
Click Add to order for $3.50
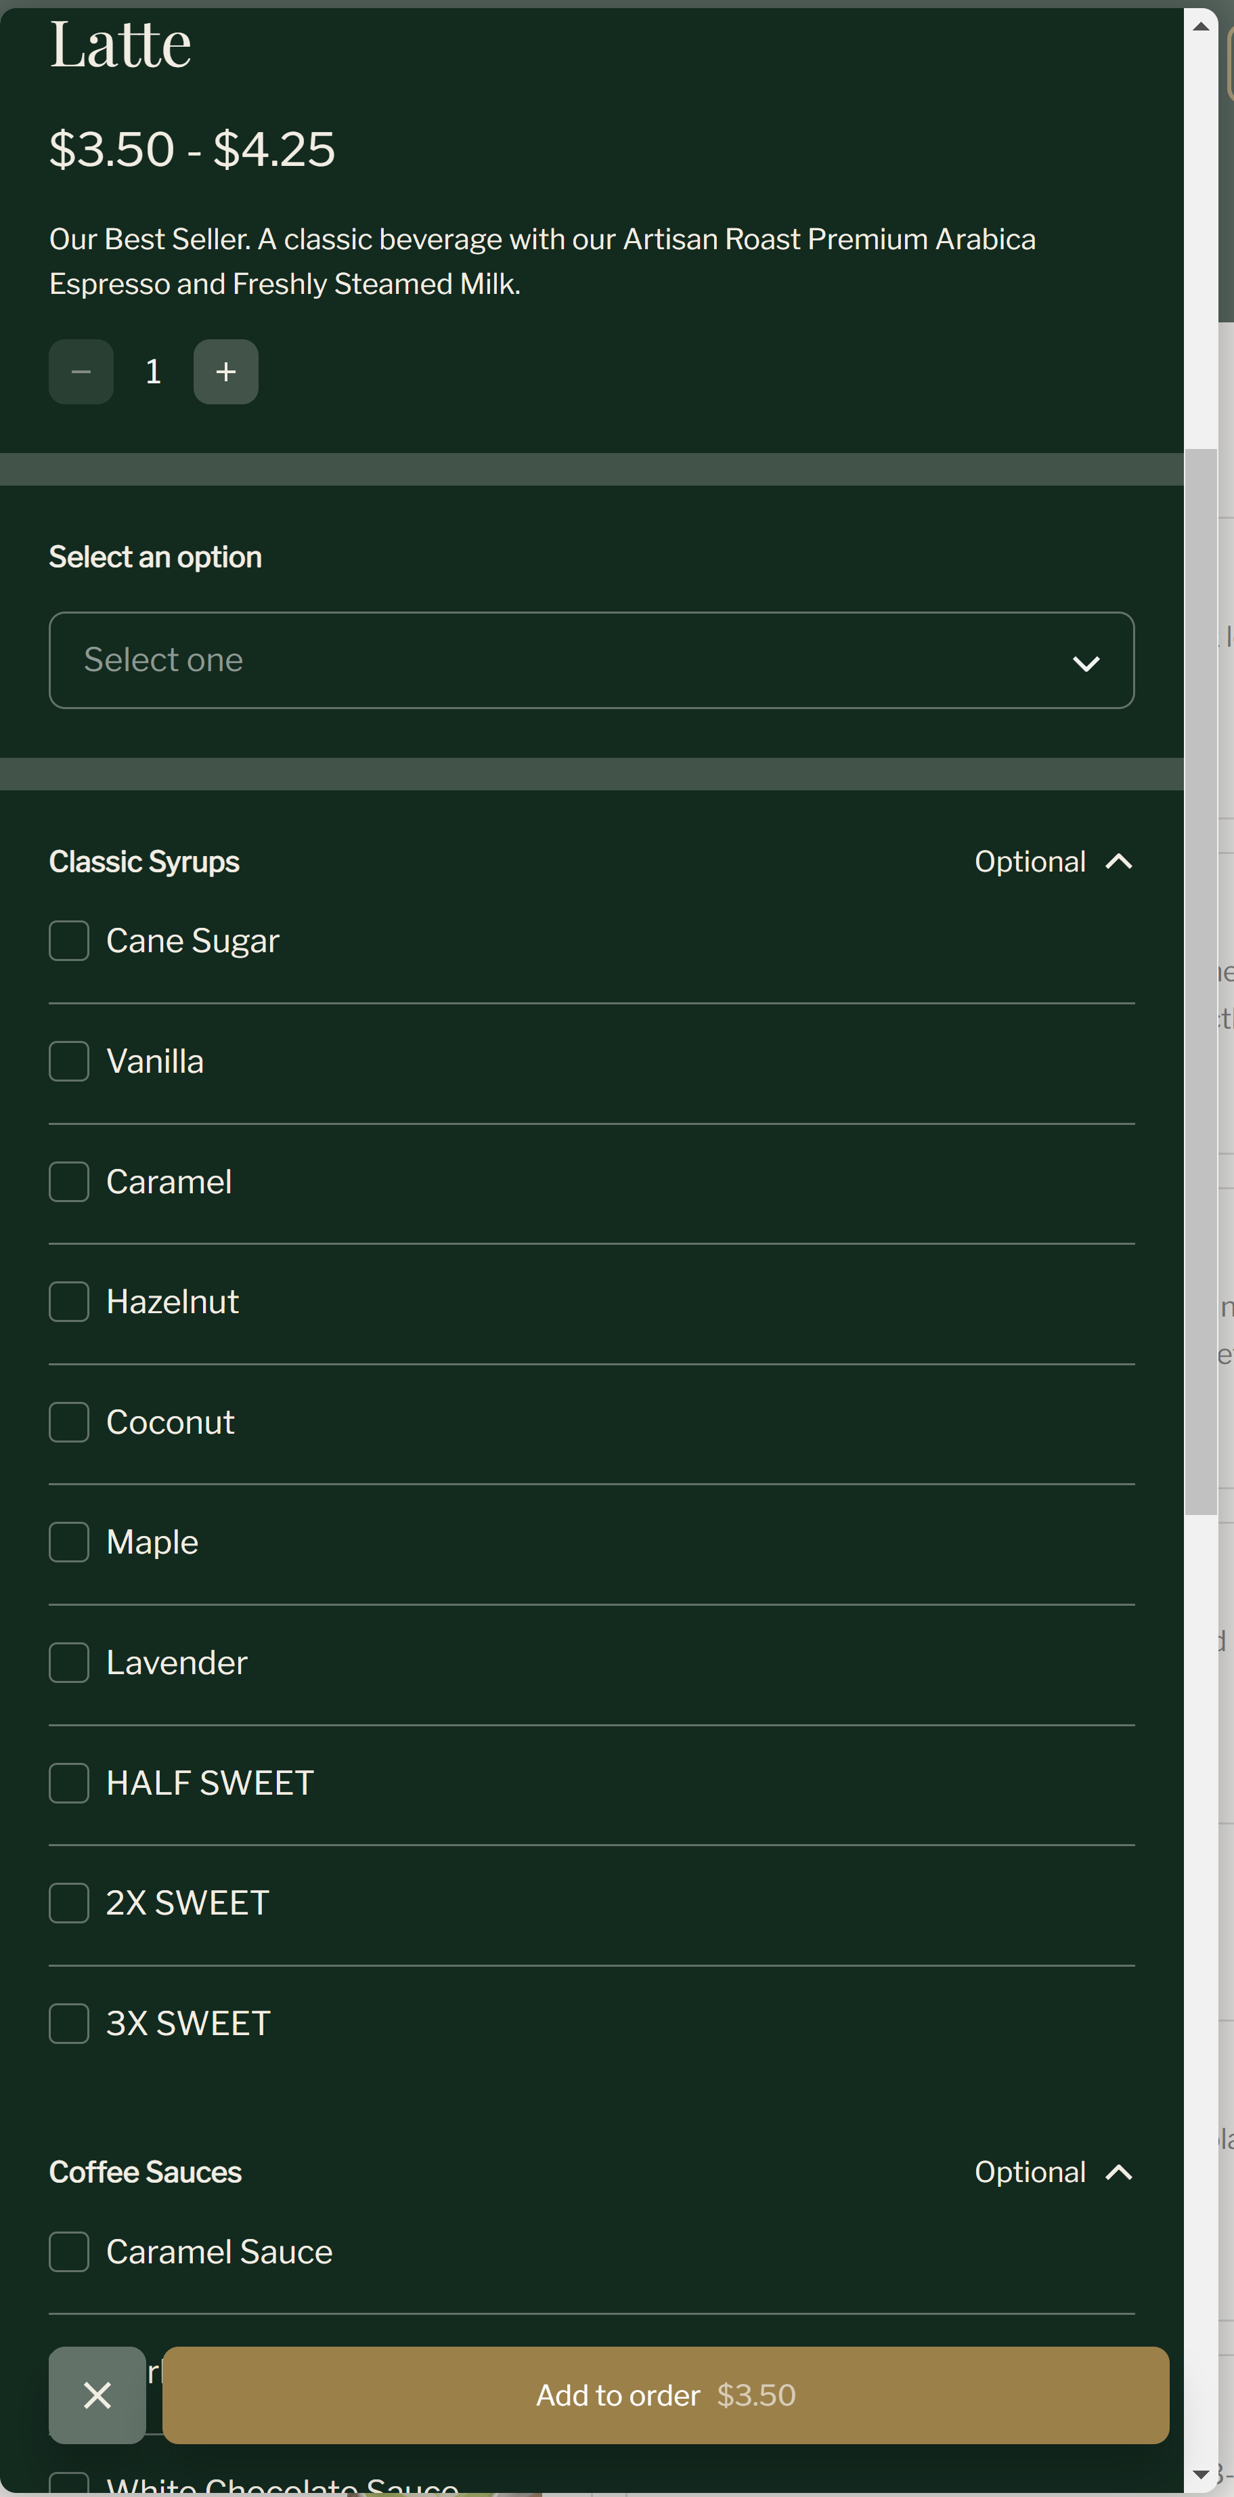coord(665,2394)
